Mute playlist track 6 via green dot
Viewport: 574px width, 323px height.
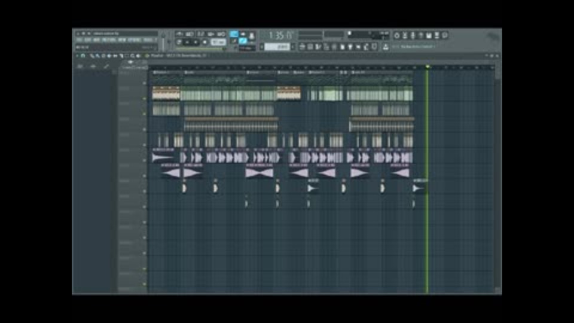pos(144,160)
